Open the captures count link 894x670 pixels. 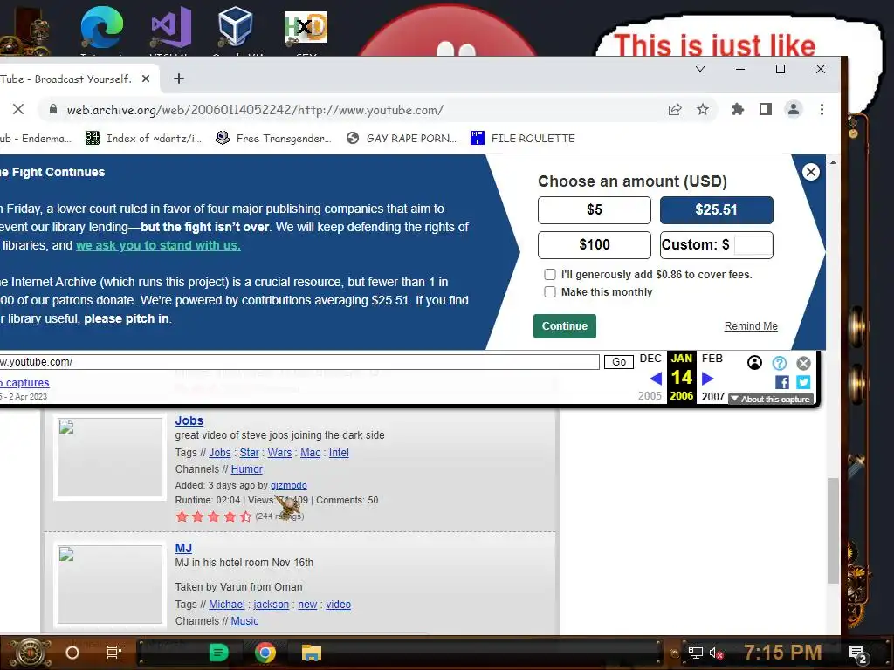tap(24, 383)
